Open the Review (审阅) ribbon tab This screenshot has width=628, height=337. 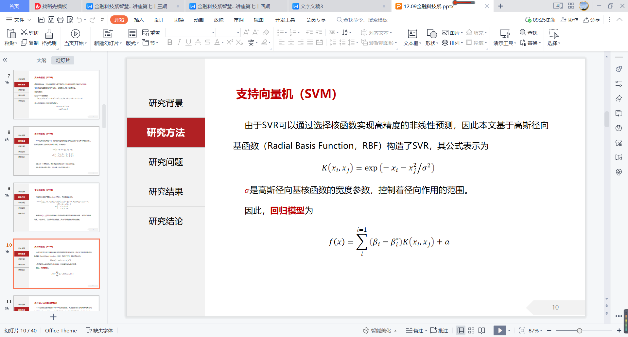pyautogui.click(x=239, y=20)
